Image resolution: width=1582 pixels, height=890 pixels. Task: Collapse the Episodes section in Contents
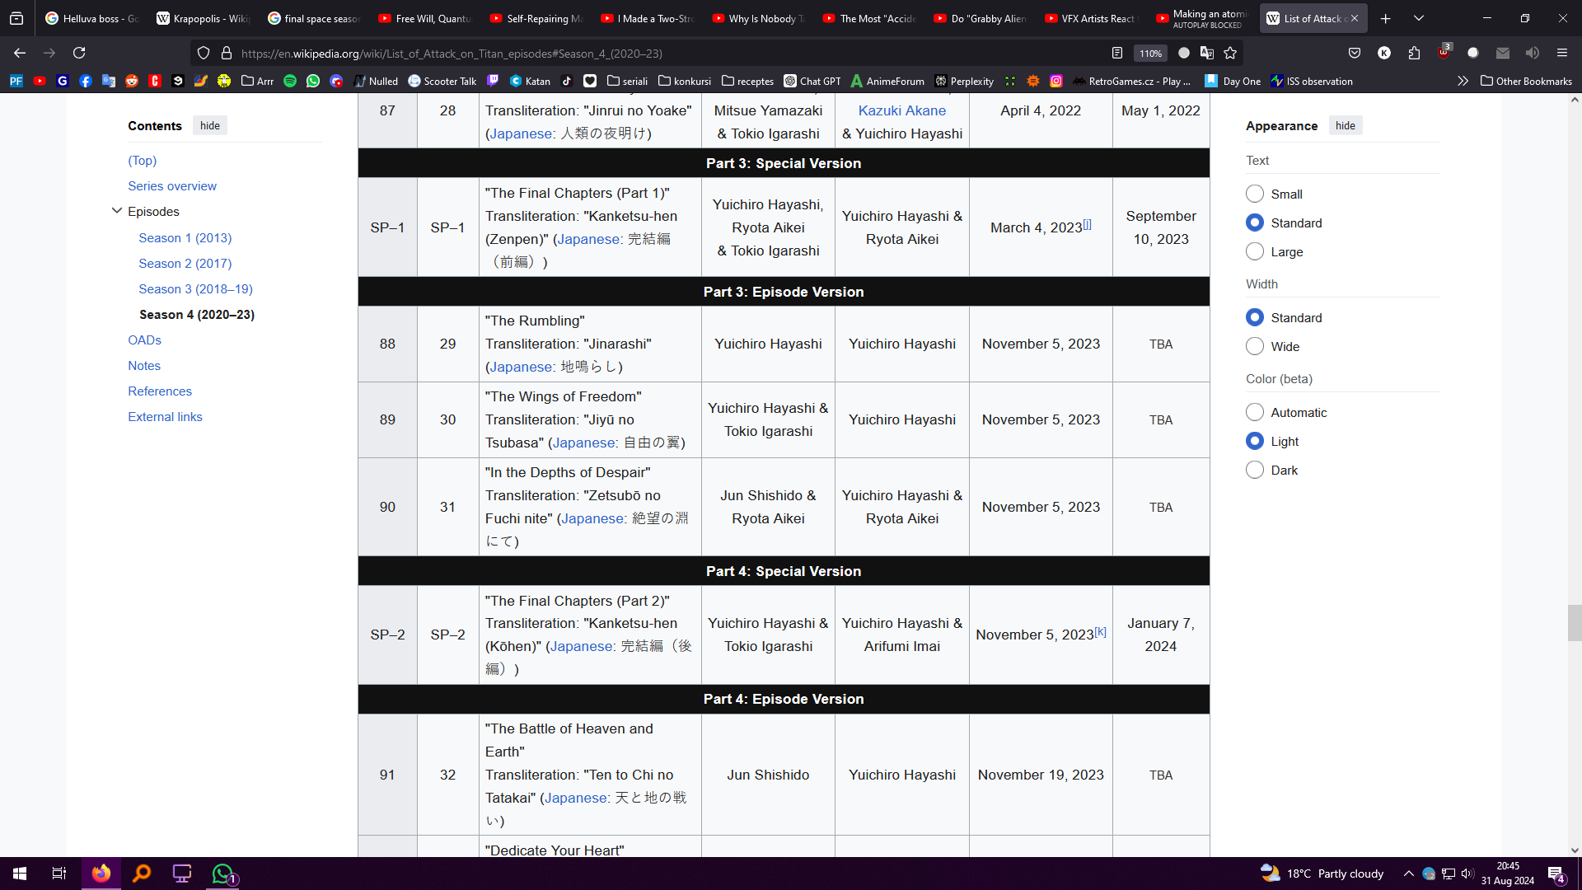(x=117, y=211)
